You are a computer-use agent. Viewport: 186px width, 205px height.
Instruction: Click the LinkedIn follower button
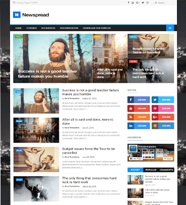(x=139, y=126)
